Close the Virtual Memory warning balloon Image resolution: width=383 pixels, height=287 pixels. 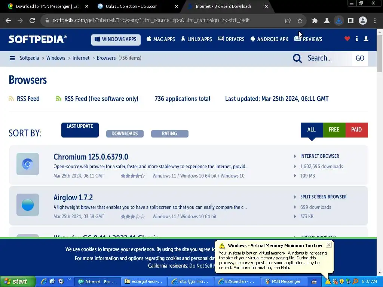tap(329, 245)
